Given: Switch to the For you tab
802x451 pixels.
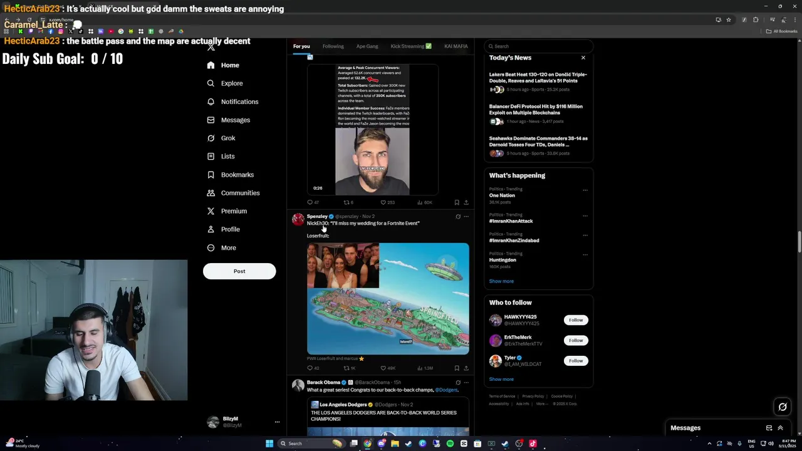Looking at the screenshot, I should (301, 46).
